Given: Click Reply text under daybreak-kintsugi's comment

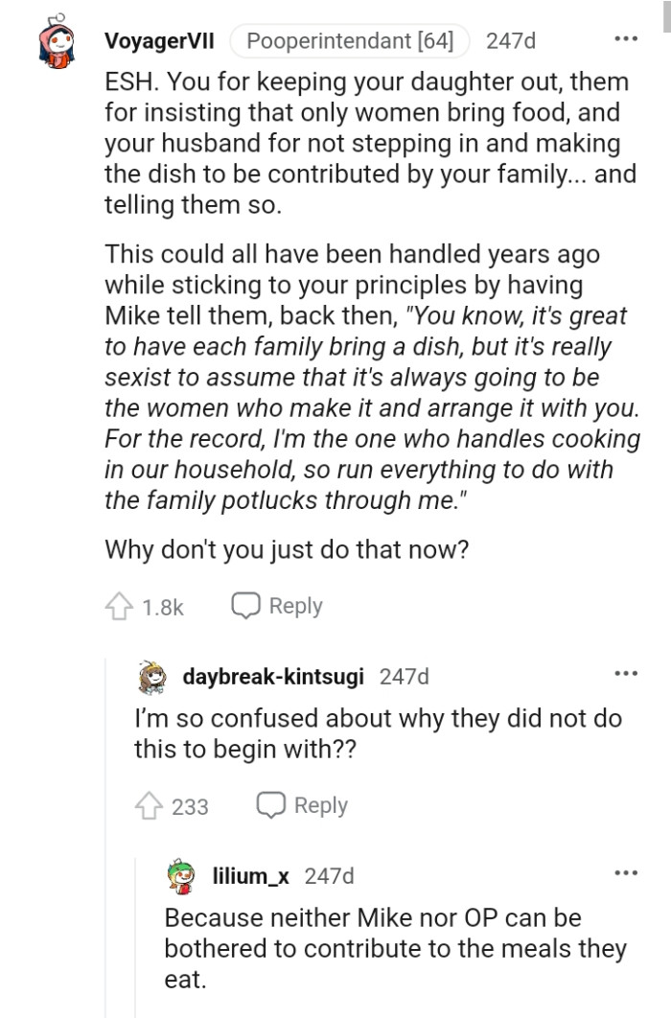Looking at the screenshot, I should [320, 806].
